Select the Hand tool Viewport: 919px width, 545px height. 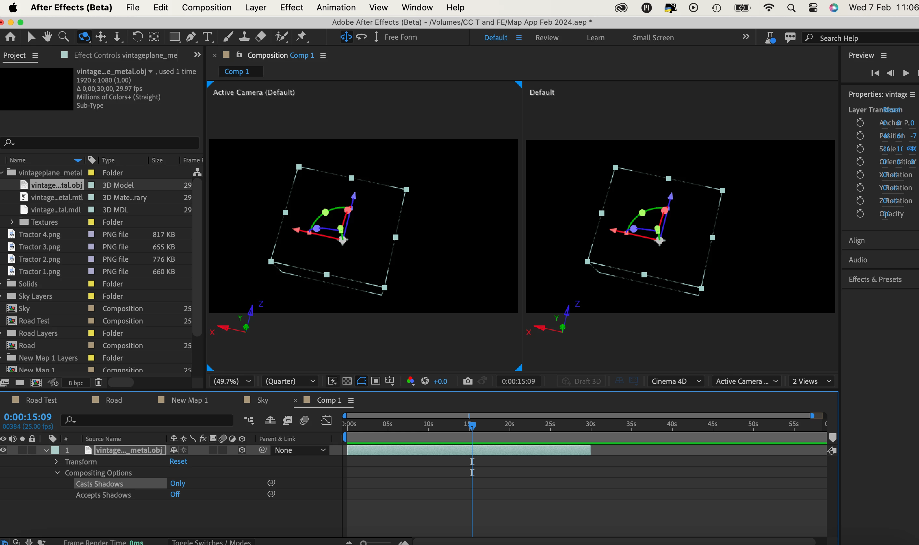click(47, 37)
